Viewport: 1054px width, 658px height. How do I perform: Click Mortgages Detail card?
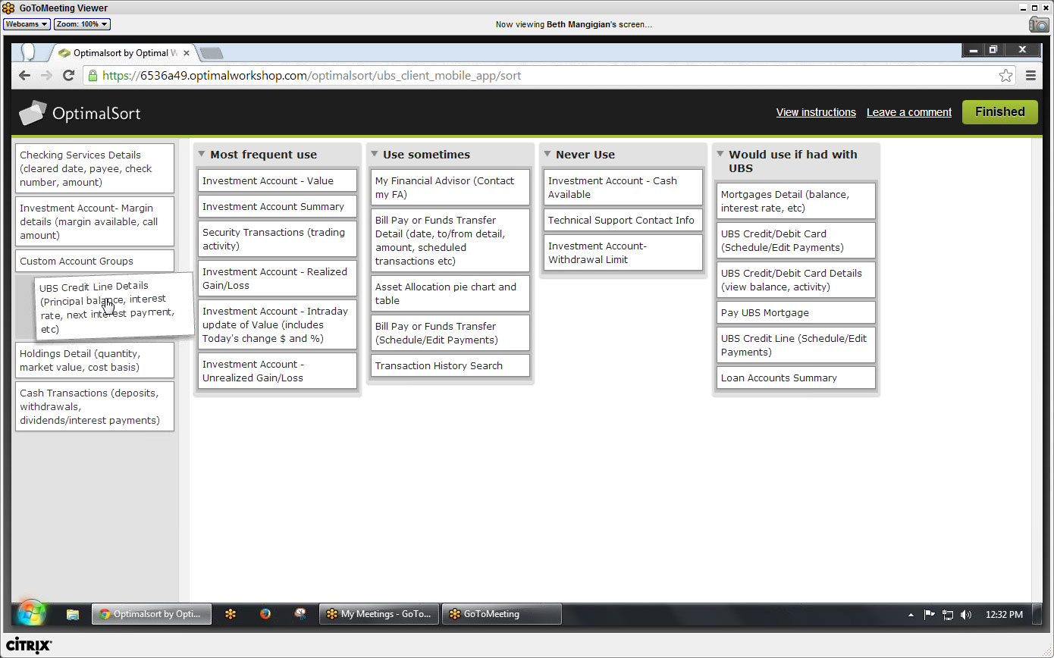coord(796,201)
